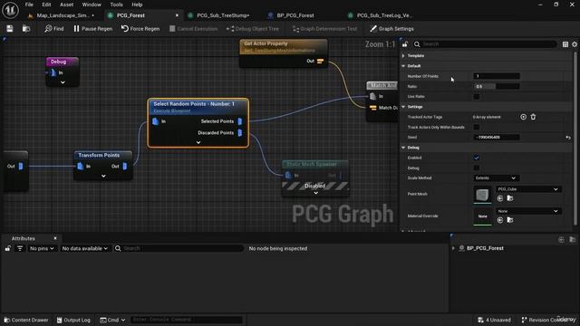Click Discarded Points output pin
Viewport: 580px width, 326px height.
pos(239,133)
